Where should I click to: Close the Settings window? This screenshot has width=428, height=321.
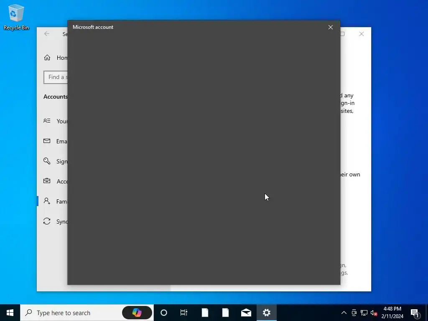pyautogui.click(x=362, y=34)
